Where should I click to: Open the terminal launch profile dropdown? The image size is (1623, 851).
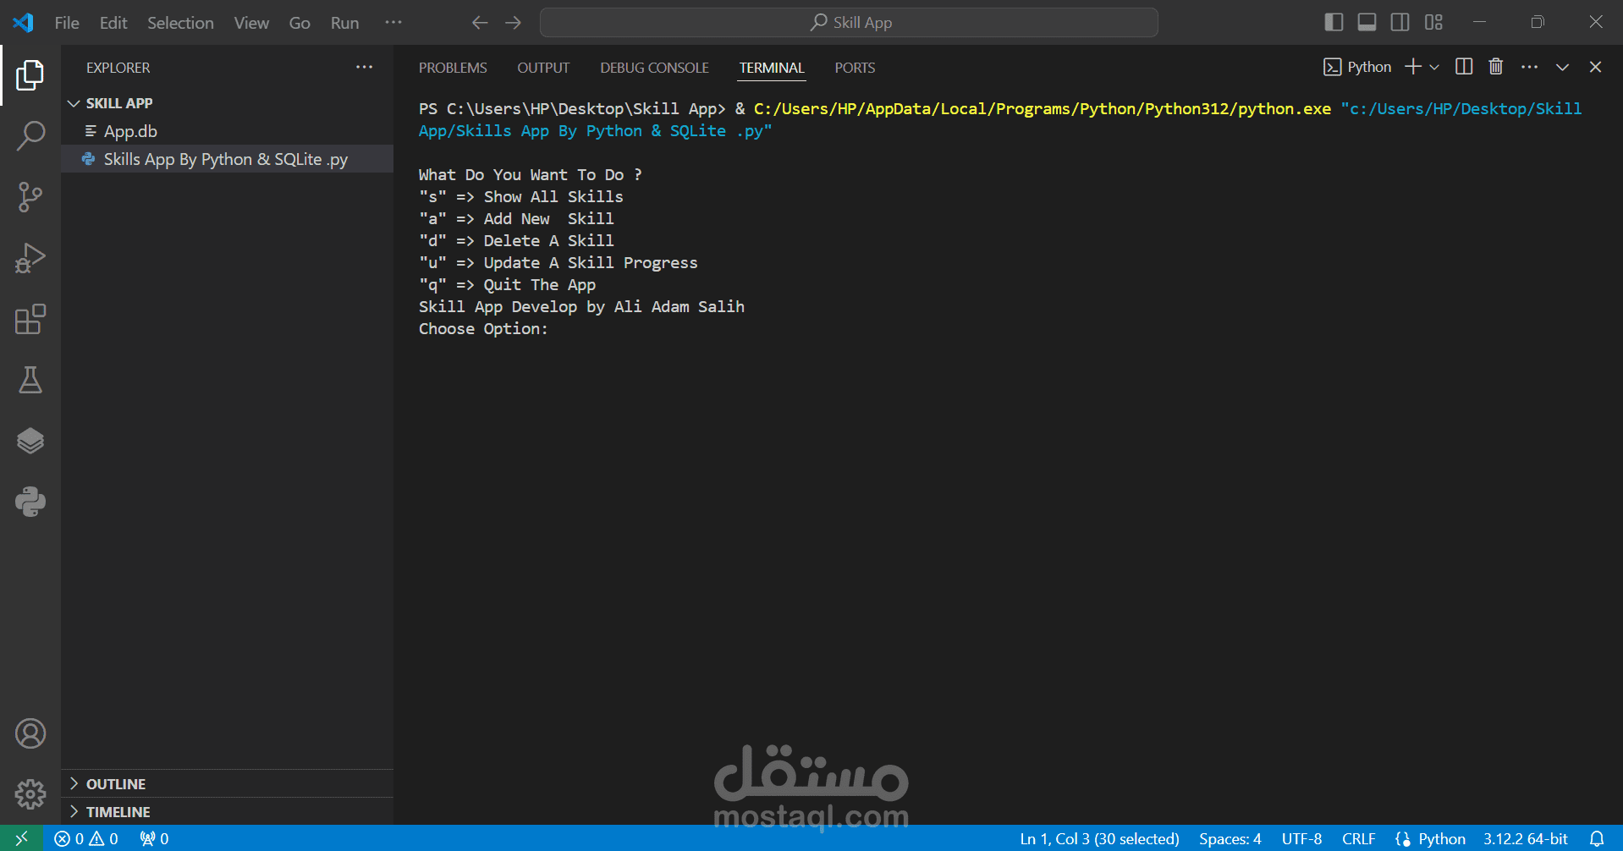coord(1434,66)
